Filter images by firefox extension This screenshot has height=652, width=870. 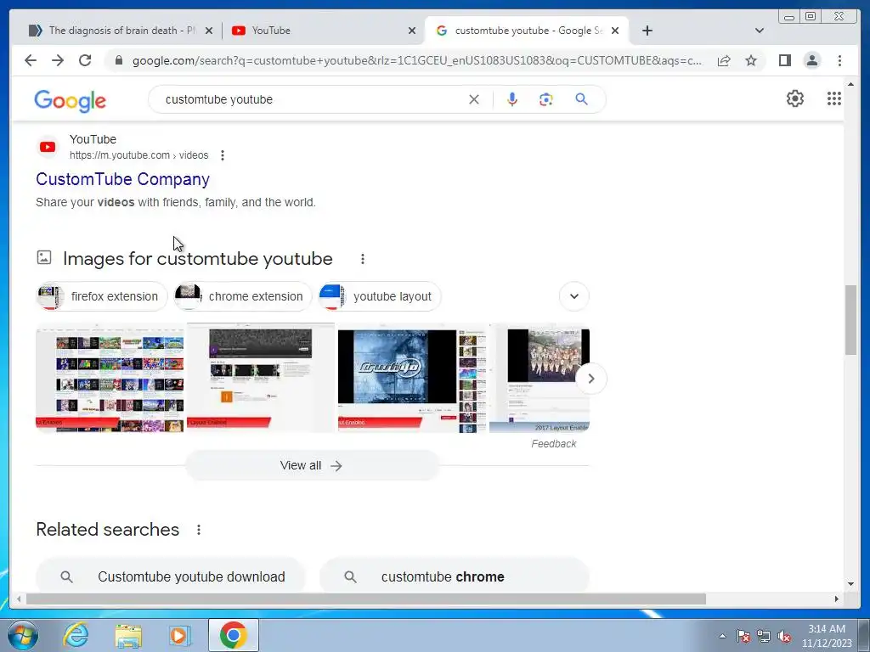[x=102, y=296]
